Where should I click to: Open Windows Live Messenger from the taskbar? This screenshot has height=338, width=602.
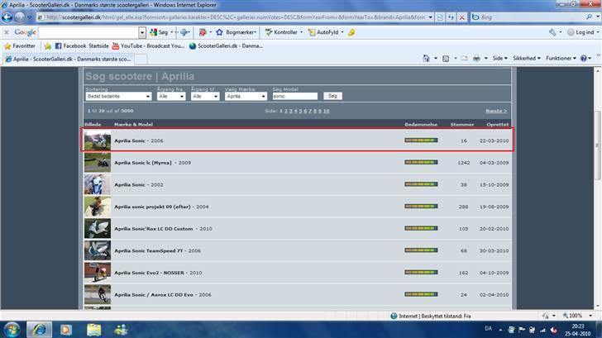click(122, 329)
